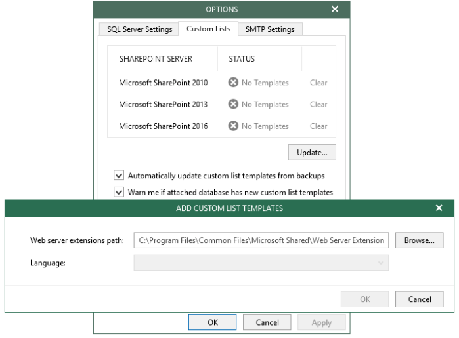Screen dimensions: 459x338
Task: Click Apply in the Options dialog
Action: coord(321,322)
